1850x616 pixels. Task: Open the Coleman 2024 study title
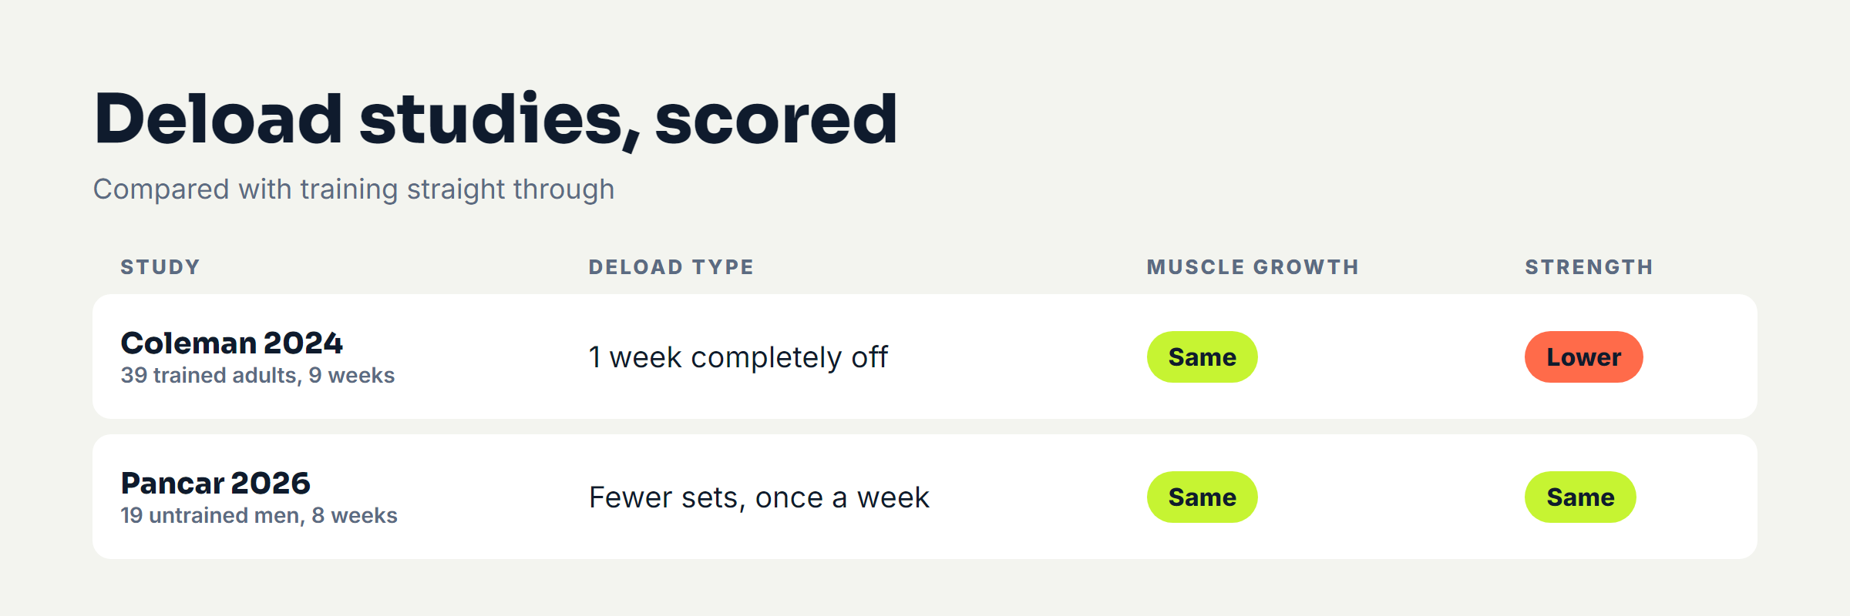tap(231, 343)
